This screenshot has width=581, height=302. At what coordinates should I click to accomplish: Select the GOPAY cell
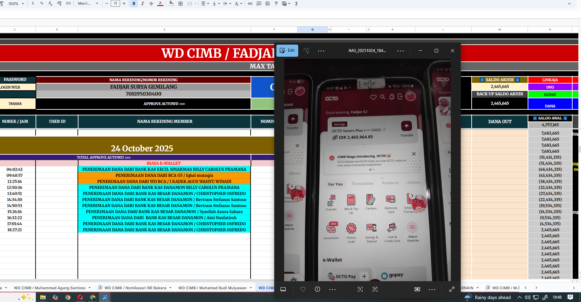(550, 95)
